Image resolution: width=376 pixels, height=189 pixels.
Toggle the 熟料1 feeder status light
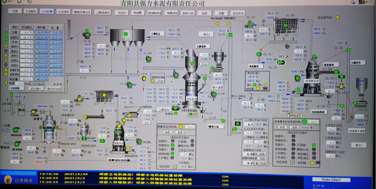pos(6,46)
